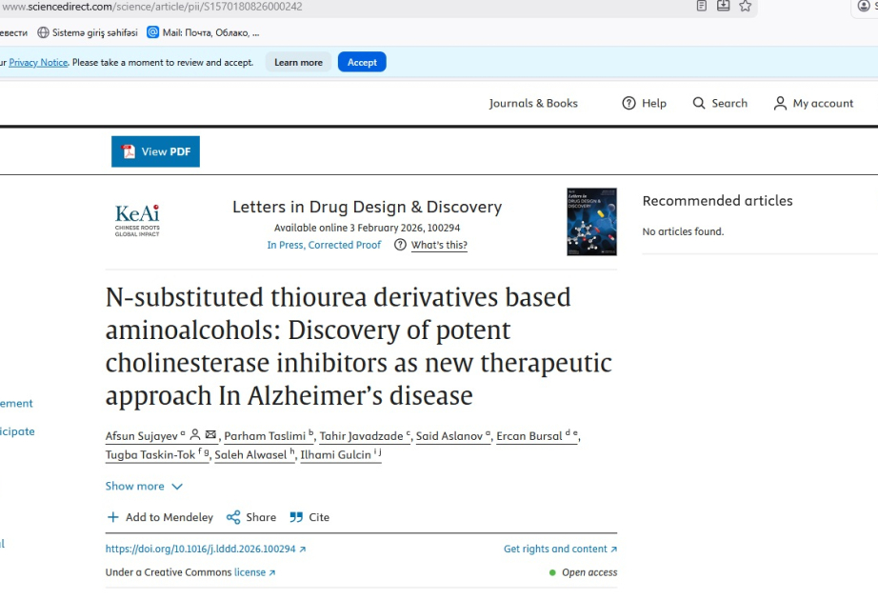Open reader view icon in address bar
This screenshot has height=600, width=878.
point(702,6)
